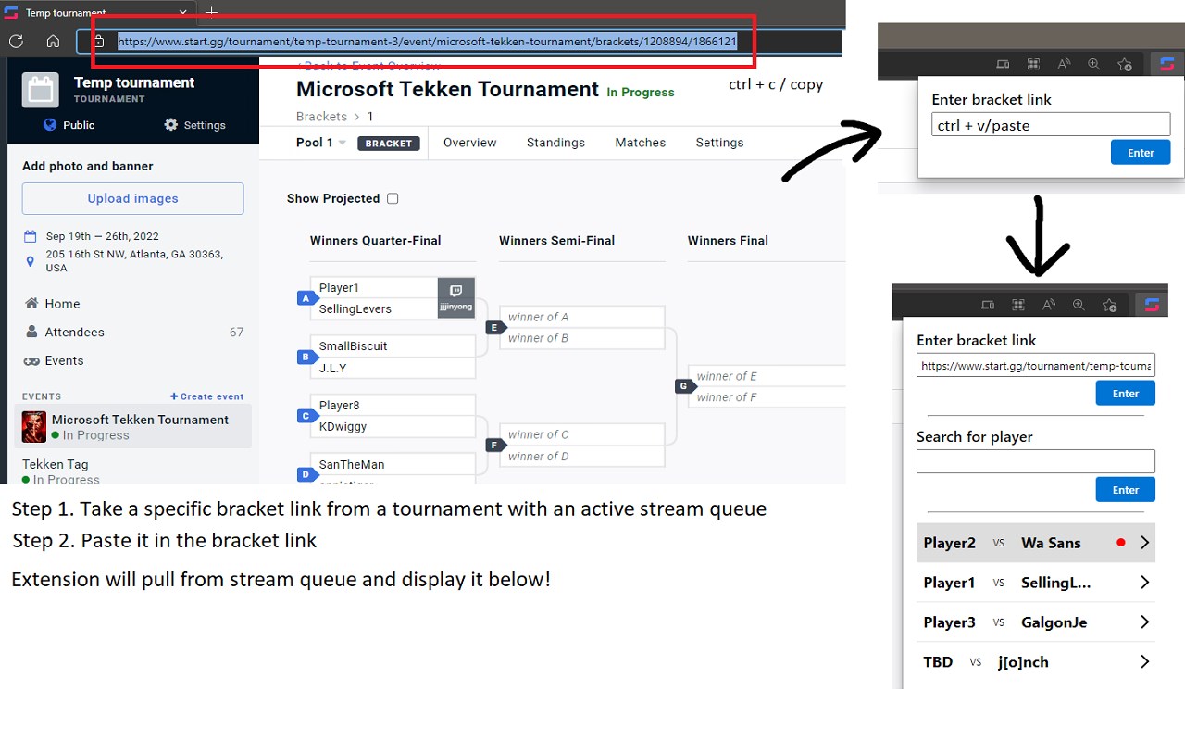Click the browser home icon

pyautogui.click(x=53, y=41)
